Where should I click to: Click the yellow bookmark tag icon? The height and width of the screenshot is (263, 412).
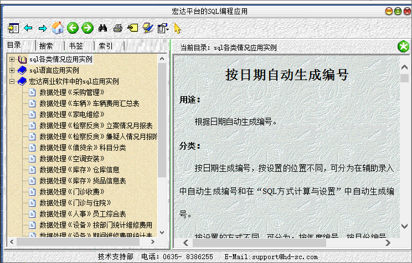coord(132,28)
